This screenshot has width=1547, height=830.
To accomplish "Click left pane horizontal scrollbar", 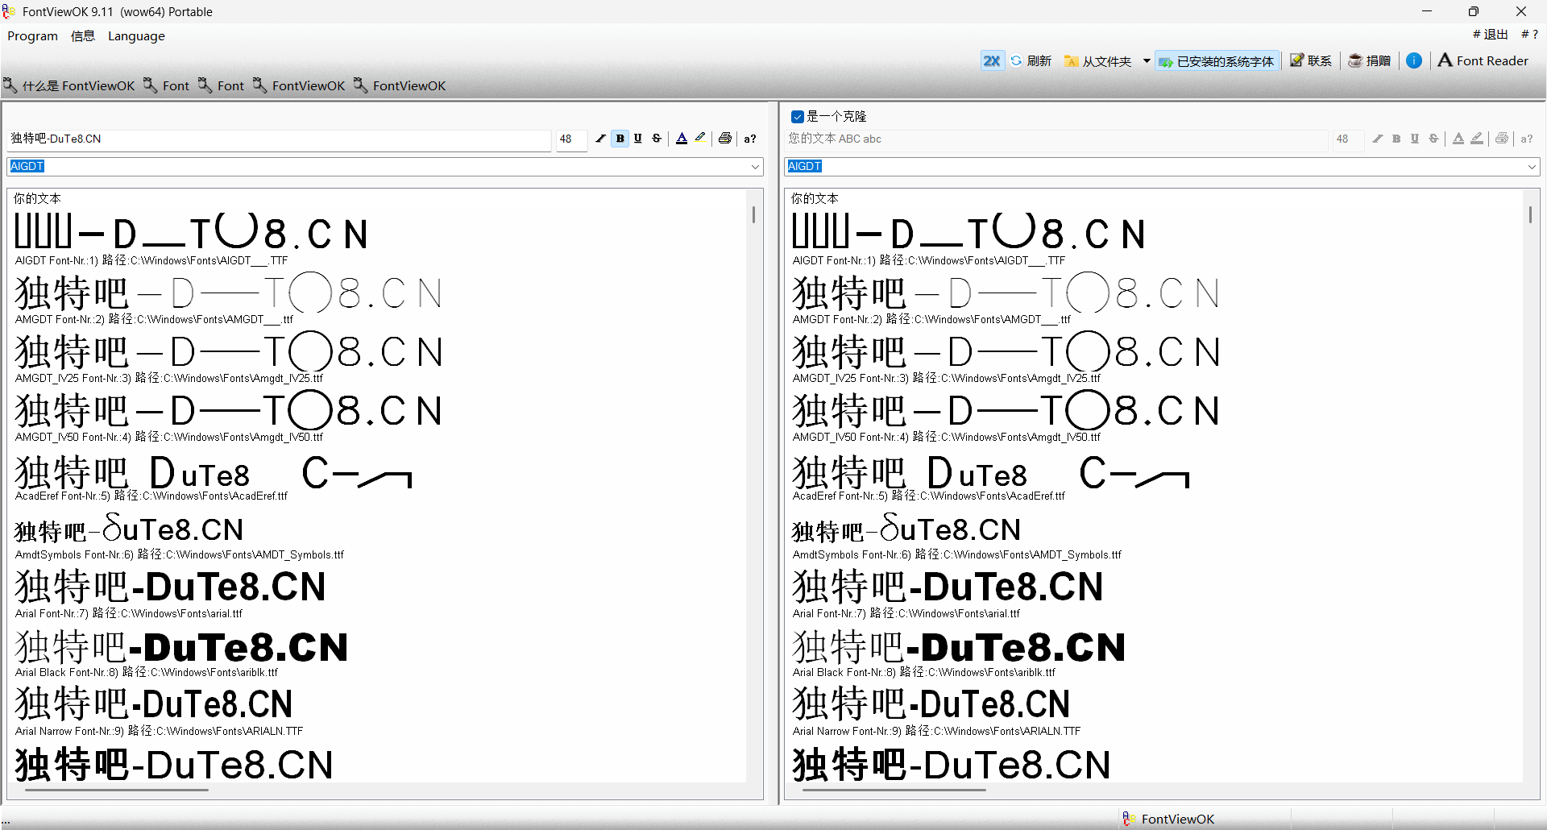I will [117, 790].
